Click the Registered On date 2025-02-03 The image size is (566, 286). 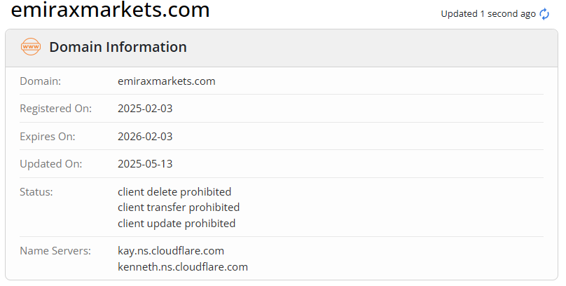tap(145, 109)
